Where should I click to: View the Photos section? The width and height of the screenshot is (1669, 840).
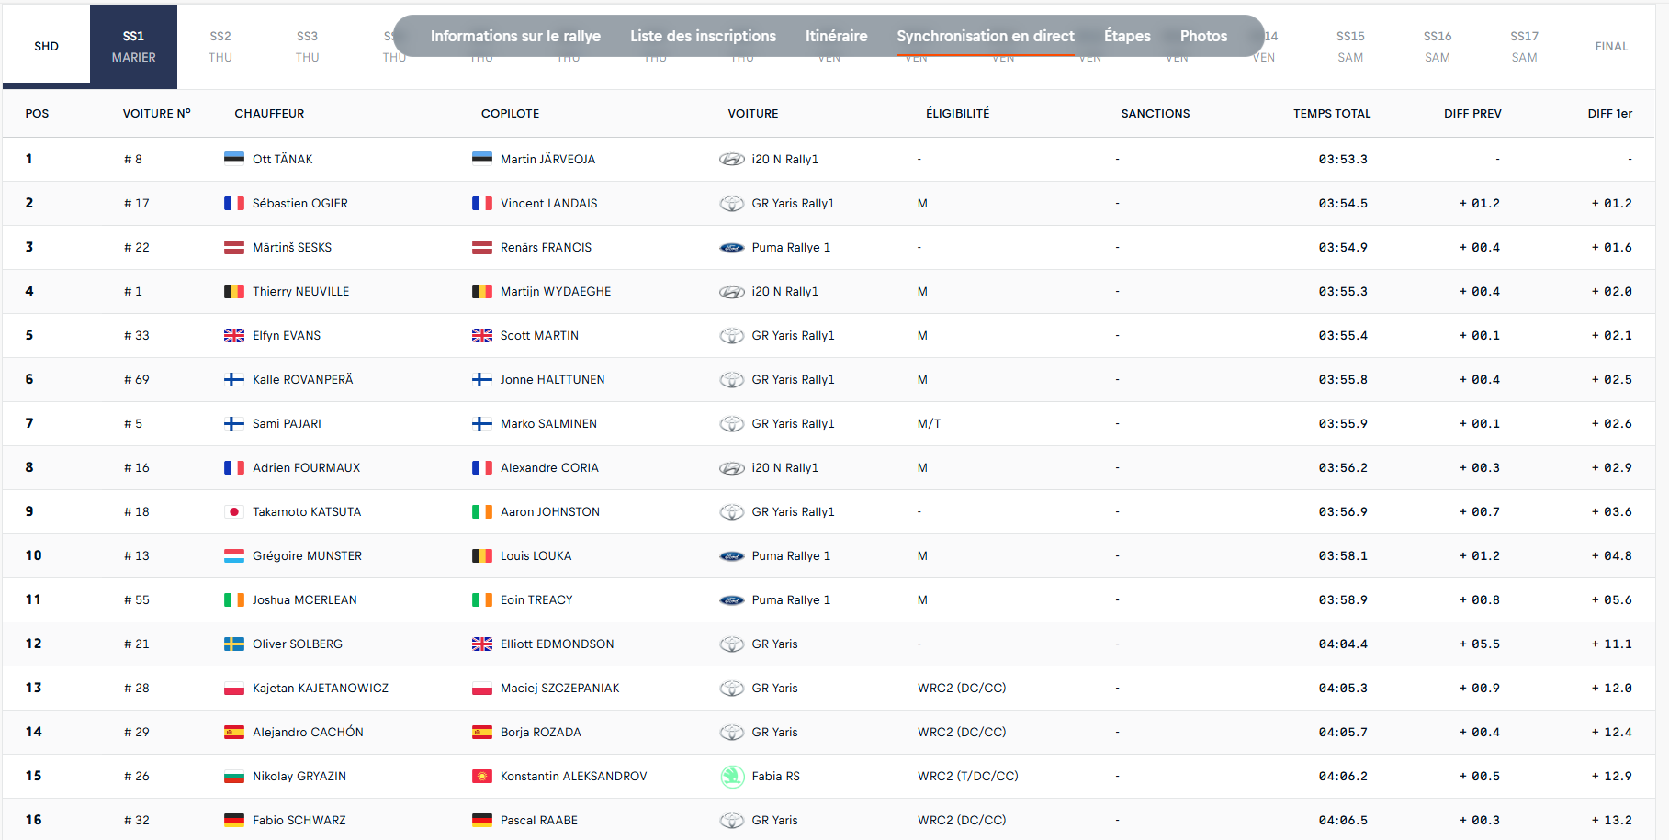click(x=1203, y=36)
